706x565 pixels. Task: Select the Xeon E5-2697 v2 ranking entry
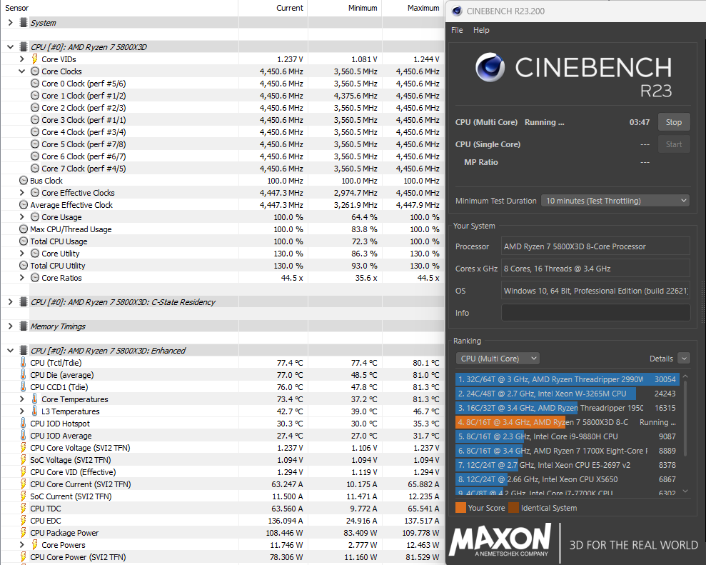(566, 465)
